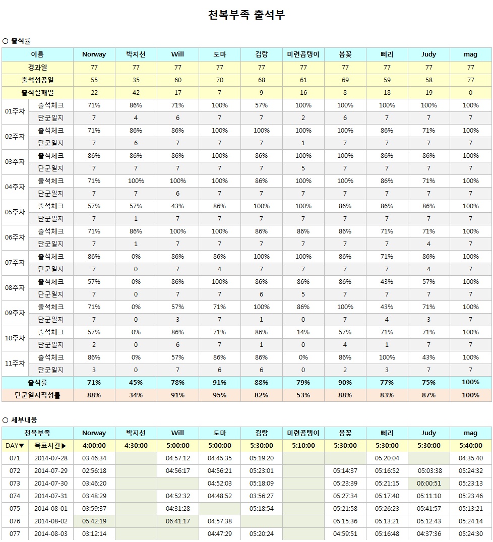
Task: Select the 미련곰탱이 header in the 출석률 table
Action: coord(303,54)
